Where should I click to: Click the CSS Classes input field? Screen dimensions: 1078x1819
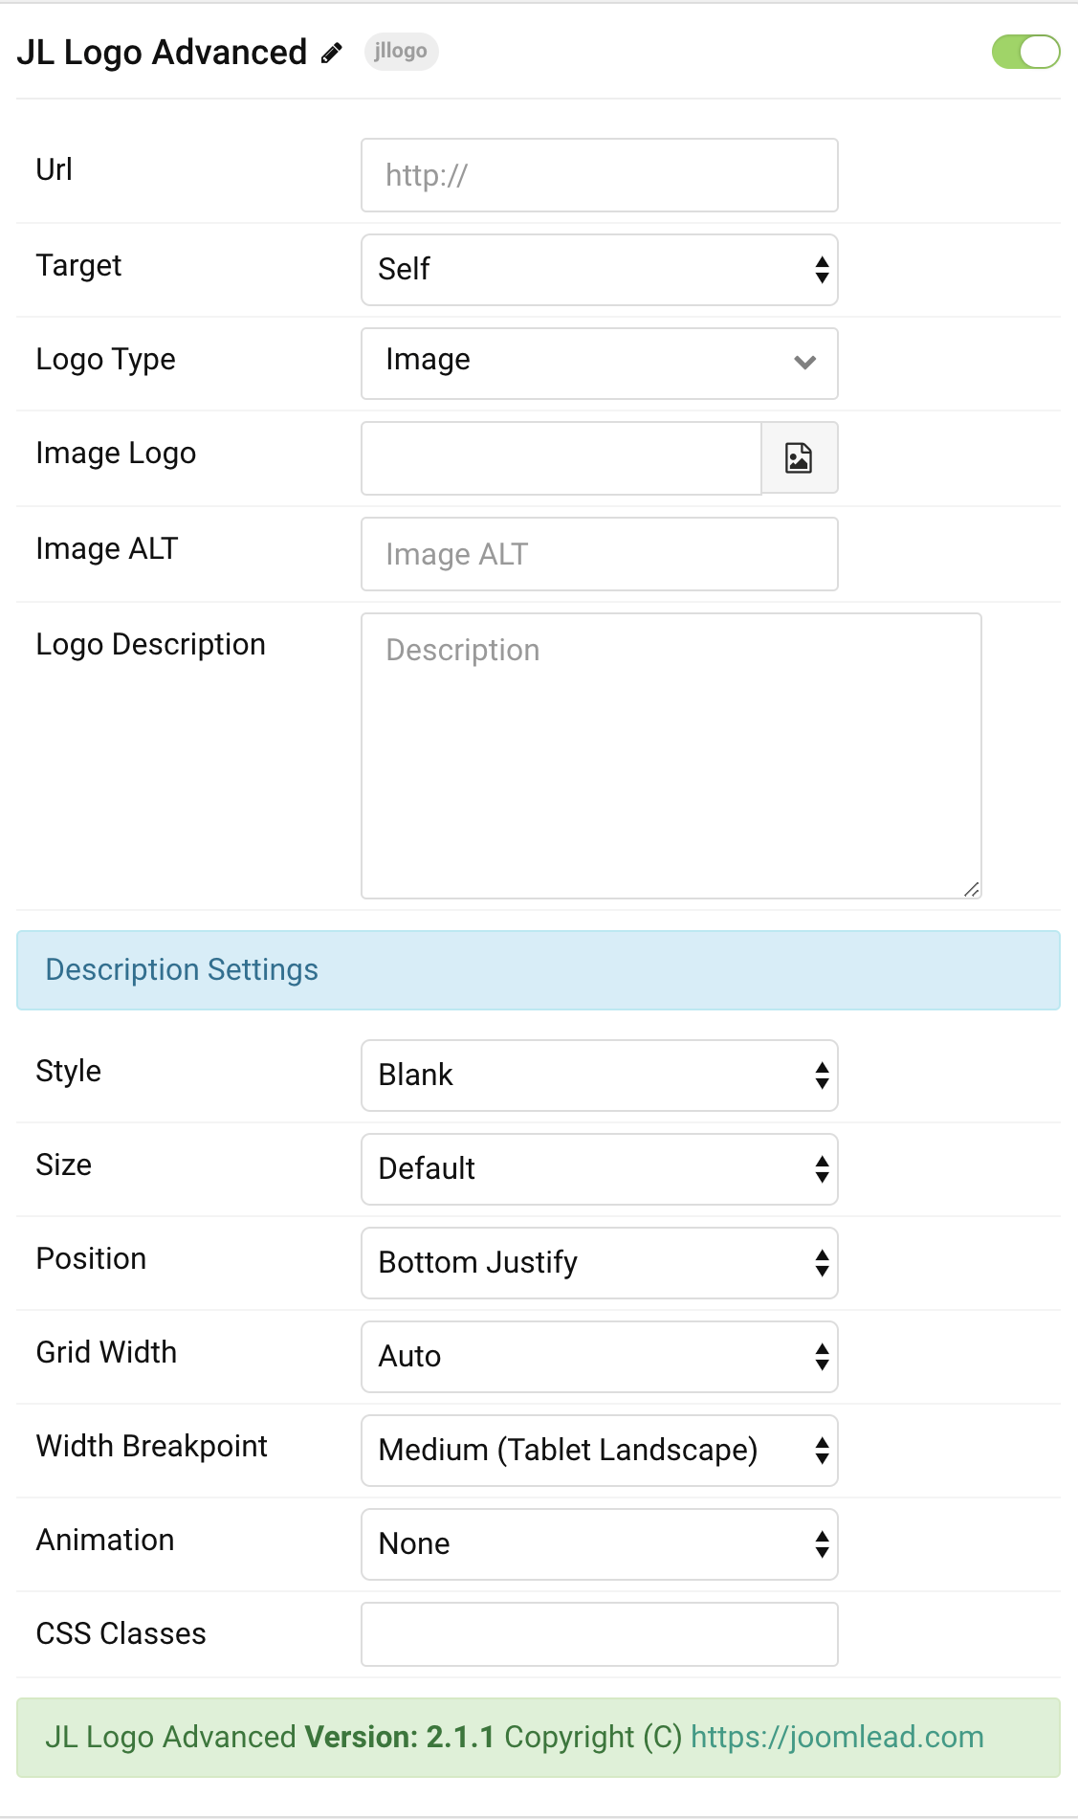(600, 1634)
